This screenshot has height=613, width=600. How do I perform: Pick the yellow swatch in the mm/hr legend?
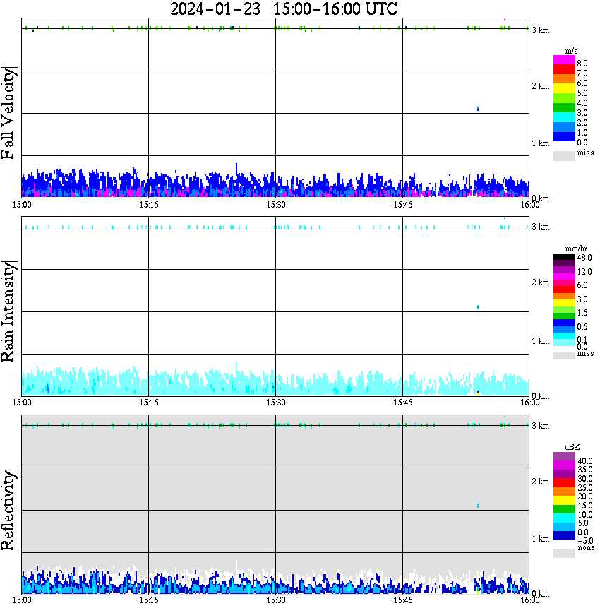coord(564,303)
